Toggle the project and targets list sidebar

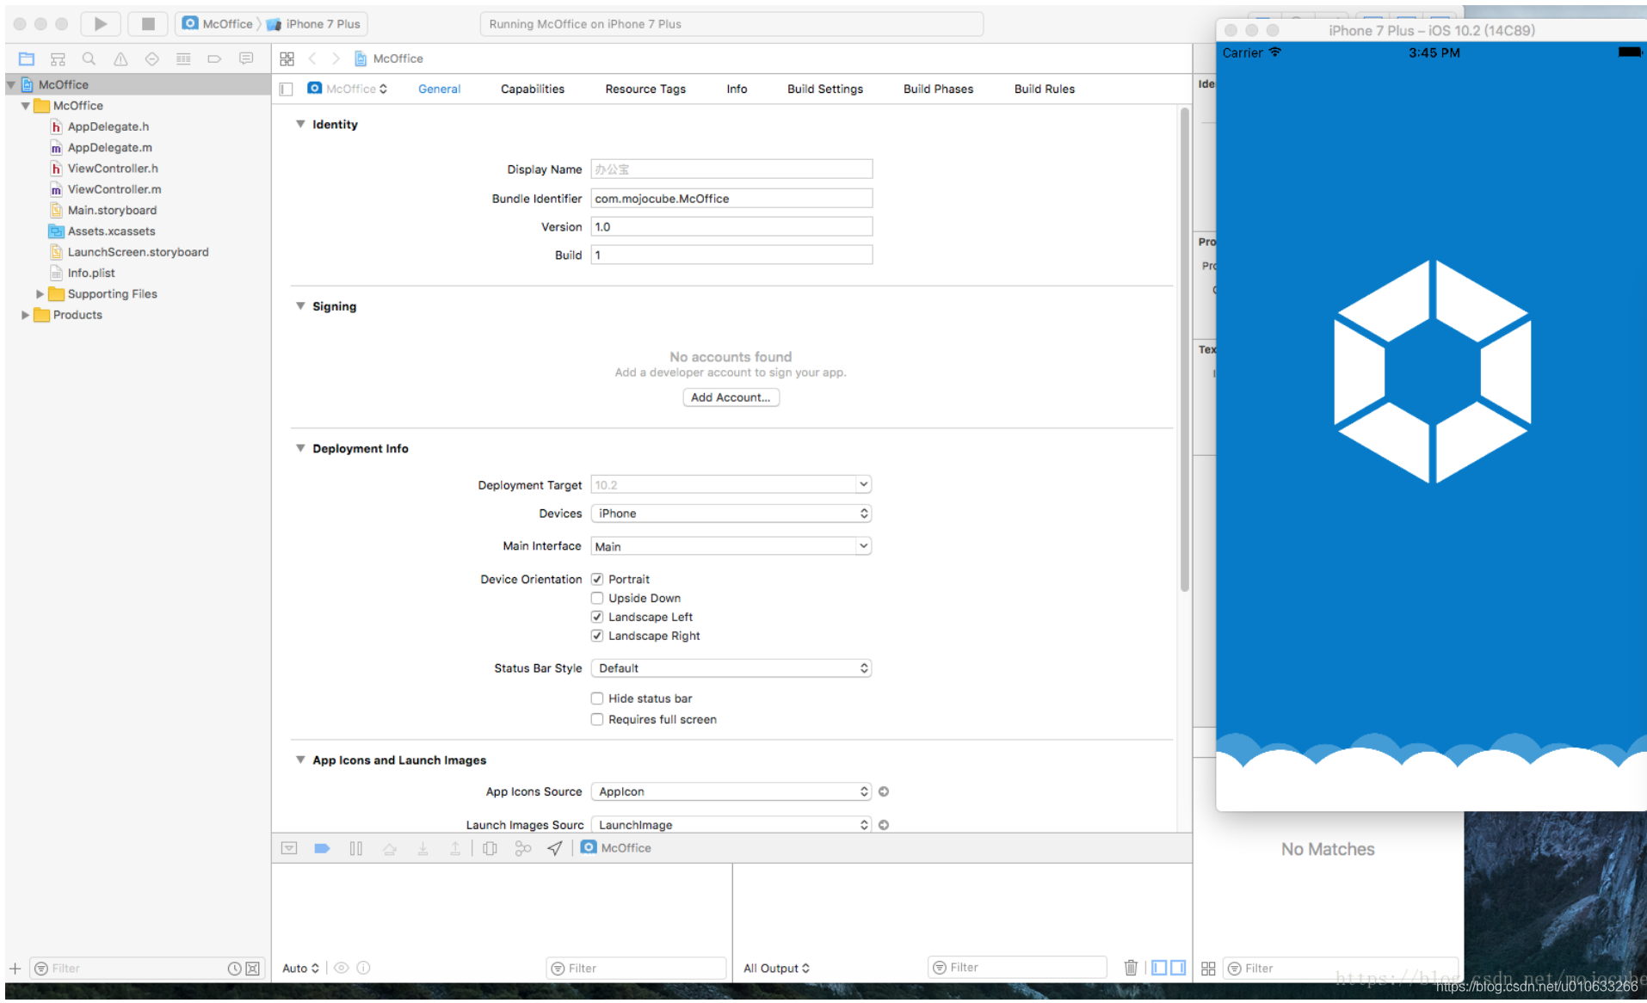(x=287, y=89)
